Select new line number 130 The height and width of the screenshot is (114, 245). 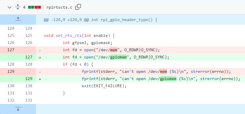[x=29, y=86]
